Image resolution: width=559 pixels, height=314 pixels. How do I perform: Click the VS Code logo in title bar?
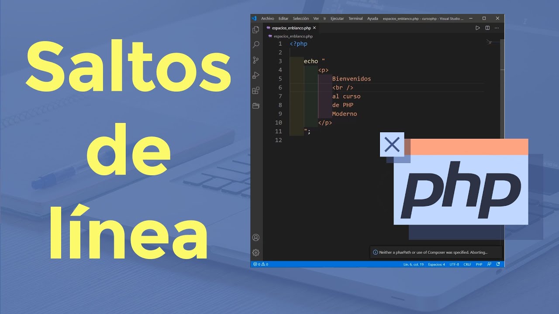(x=254, y=18)
